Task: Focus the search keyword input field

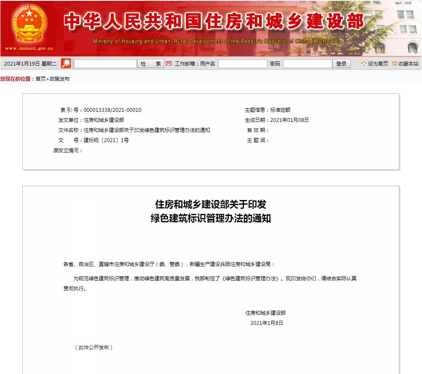Action: point(105,63)
